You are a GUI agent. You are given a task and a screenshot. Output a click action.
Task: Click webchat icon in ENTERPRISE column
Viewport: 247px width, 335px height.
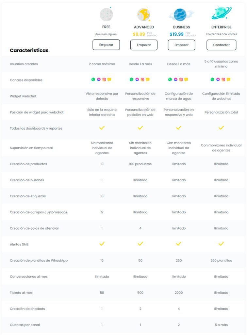(228, 79)
